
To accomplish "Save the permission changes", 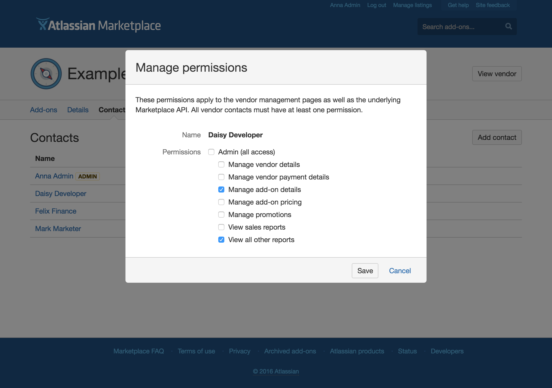I will pyautogui.click(x=365, y=271).
